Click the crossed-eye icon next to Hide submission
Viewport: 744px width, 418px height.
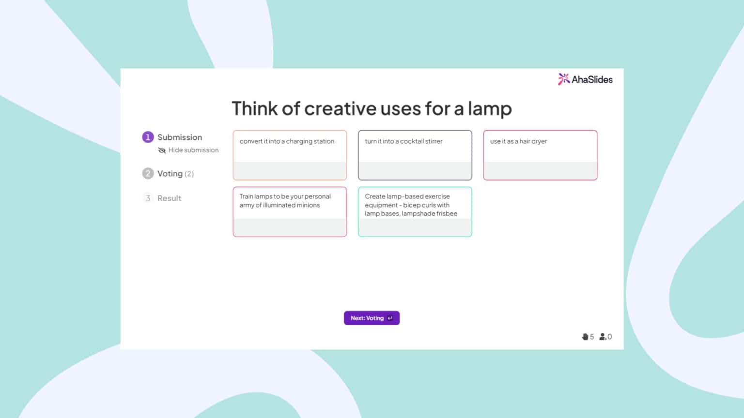pos(161,150)
